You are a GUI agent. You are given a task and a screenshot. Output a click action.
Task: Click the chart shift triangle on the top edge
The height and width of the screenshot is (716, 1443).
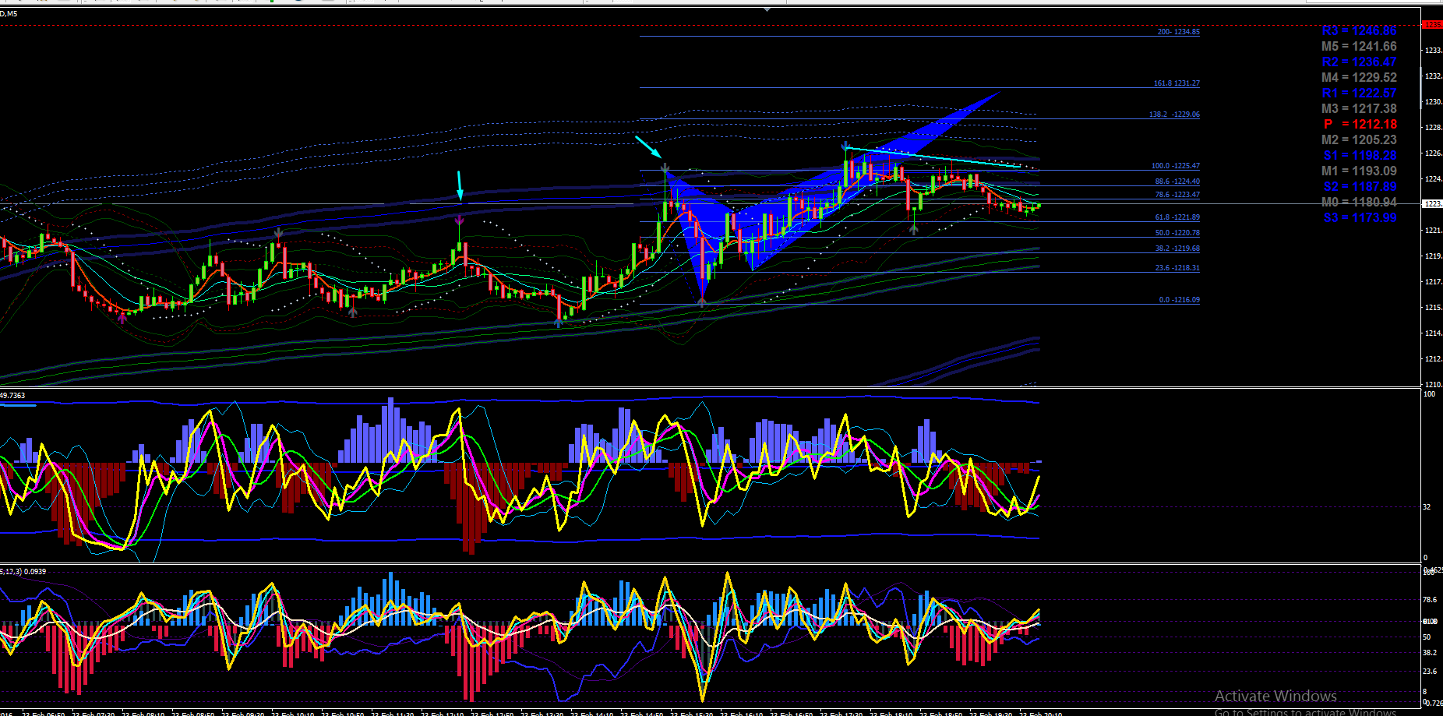[x=767, y=10]
